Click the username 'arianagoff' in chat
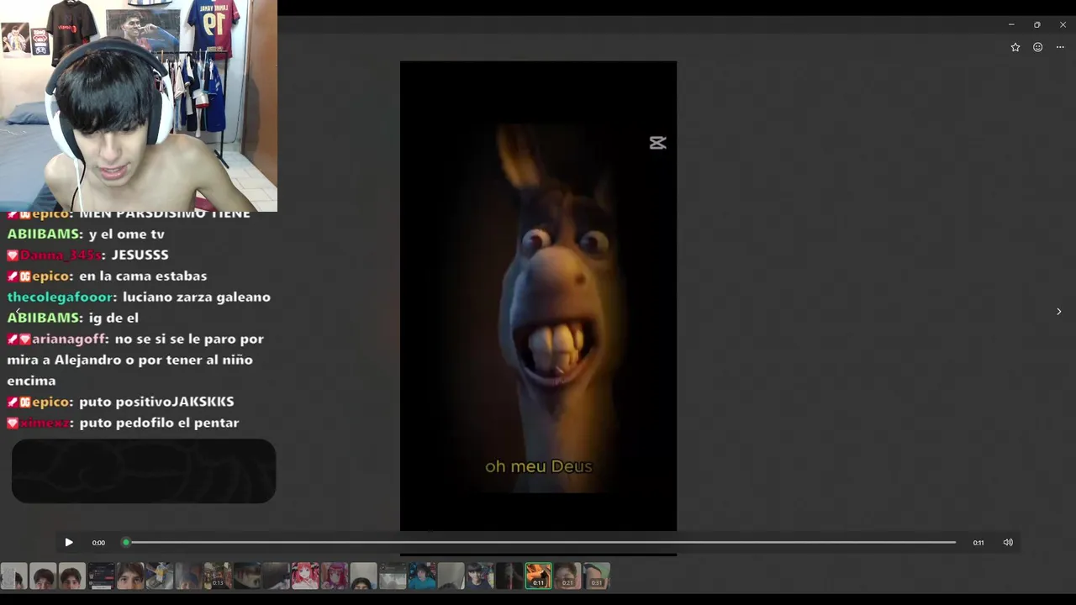The width and height of the screenshot is (1076, 605). 70,339
